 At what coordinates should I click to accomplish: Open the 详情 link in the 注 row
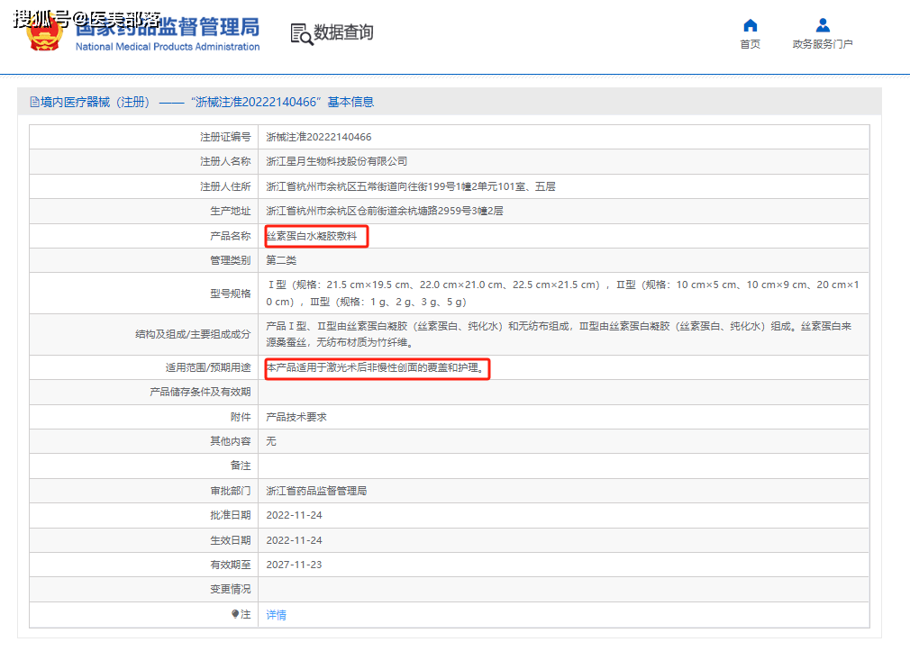click(276, 615)
